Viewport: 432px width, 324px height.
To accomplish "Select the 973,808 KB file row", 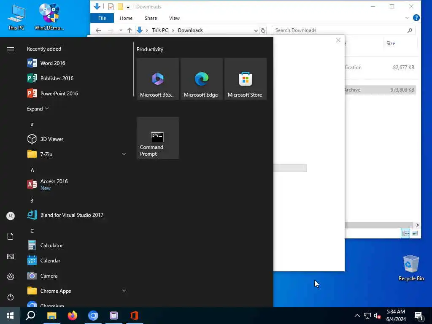I will (x=381, y=90).
